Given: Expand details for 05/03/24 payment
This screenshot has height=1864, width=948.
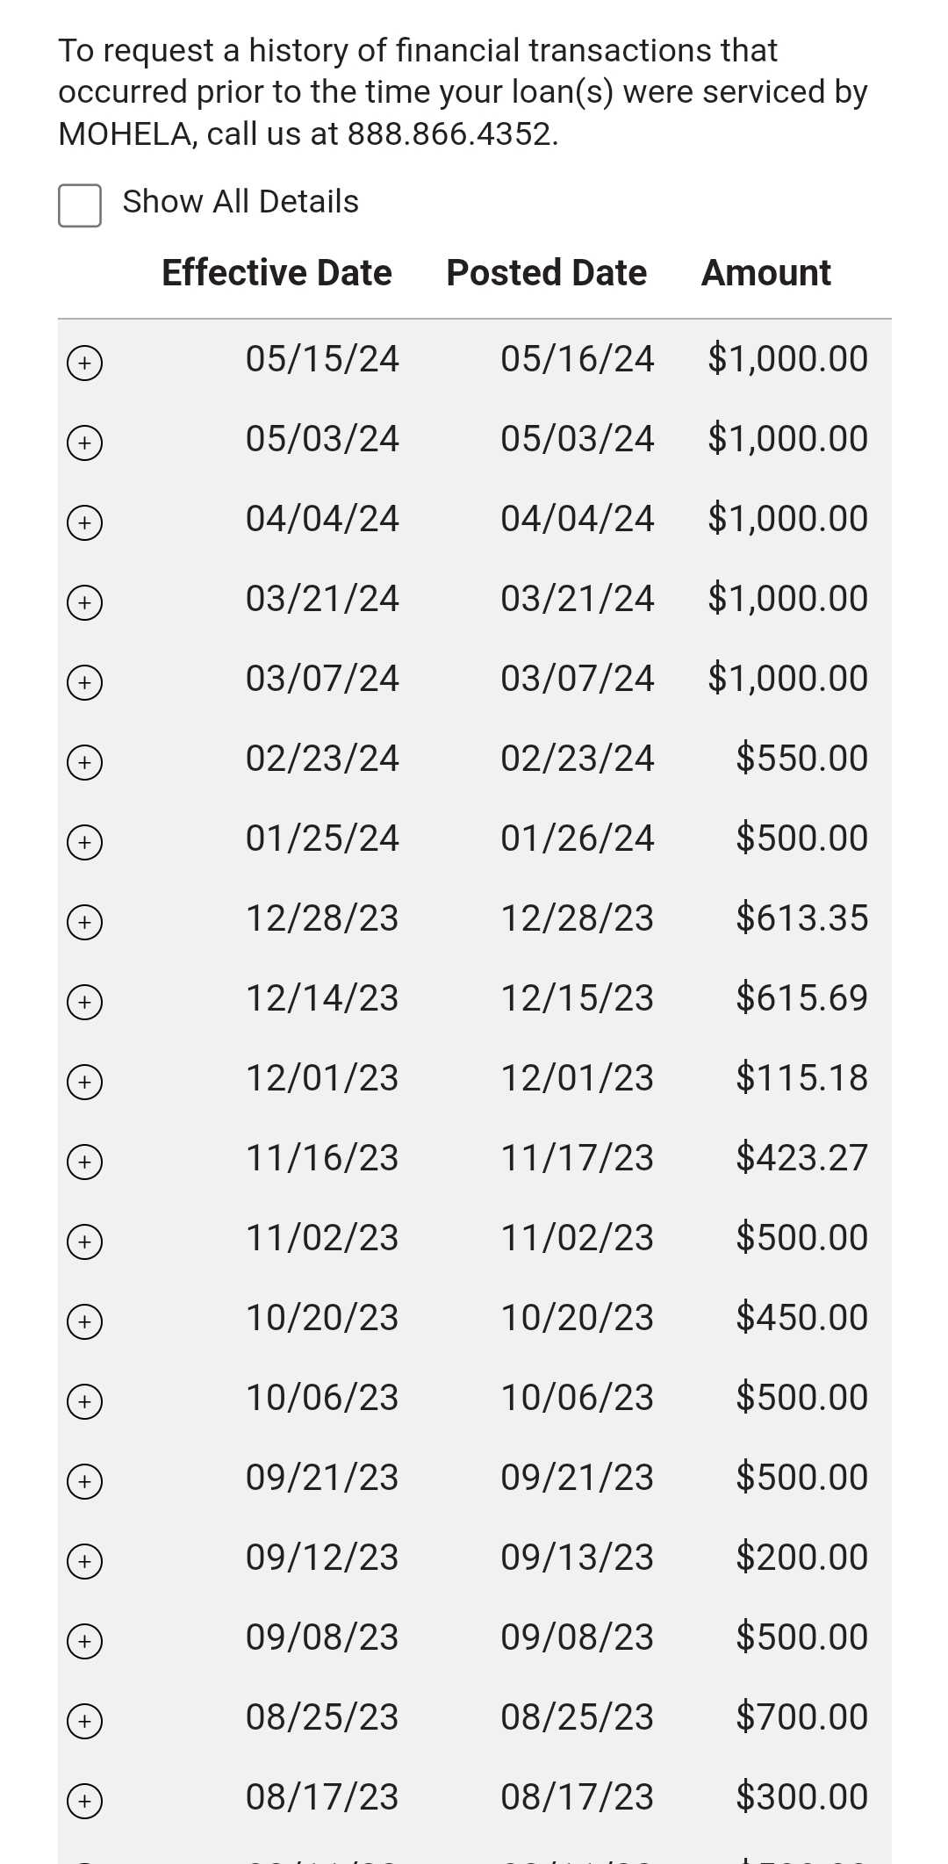Looking at the screenshot, I should (84, 443).
